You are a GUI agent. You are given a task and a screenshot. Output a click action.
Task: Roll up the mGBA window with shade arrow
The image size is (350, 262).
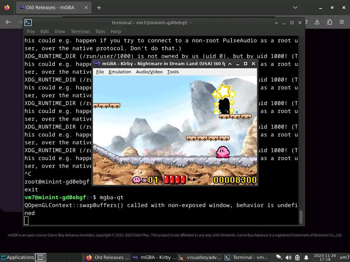point(230,64)
